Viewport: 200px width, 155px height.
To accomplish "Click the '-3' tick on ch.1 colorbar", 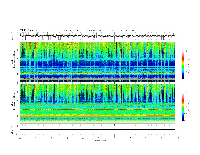I will point(186,51).
